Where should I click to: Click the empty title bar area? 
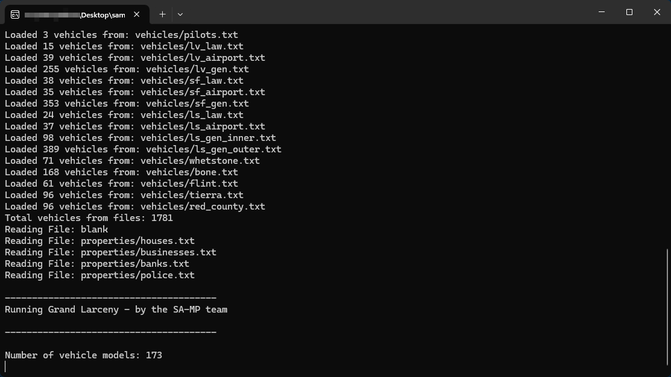(x=392, y=12)
